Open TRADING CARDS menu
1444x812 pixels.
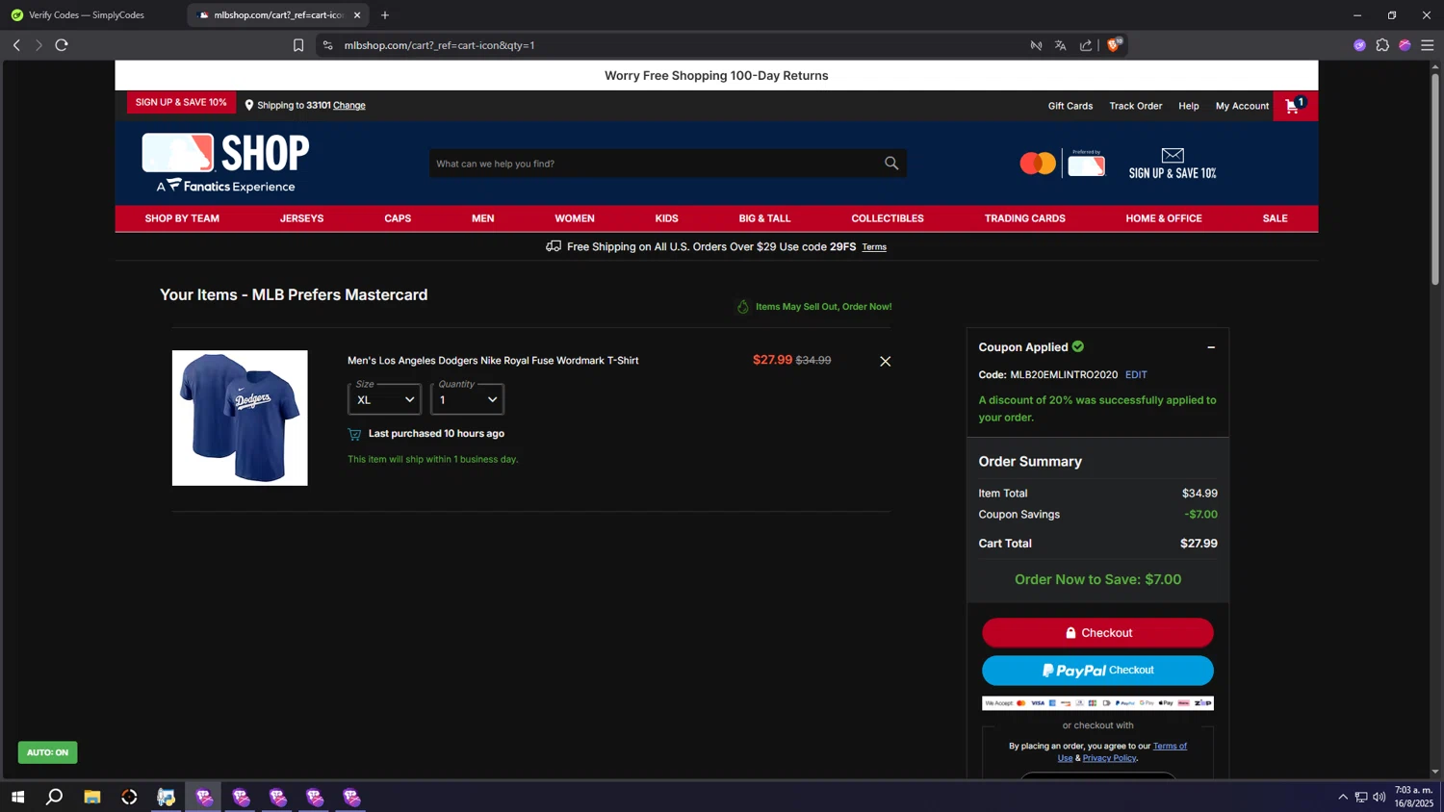point(1025,218)
